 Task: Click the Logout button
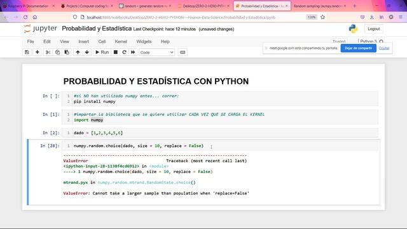coord(374,29)
